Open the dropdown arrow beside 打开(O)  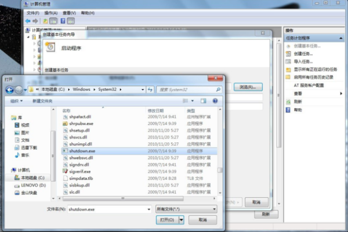[x=182, y=220]
